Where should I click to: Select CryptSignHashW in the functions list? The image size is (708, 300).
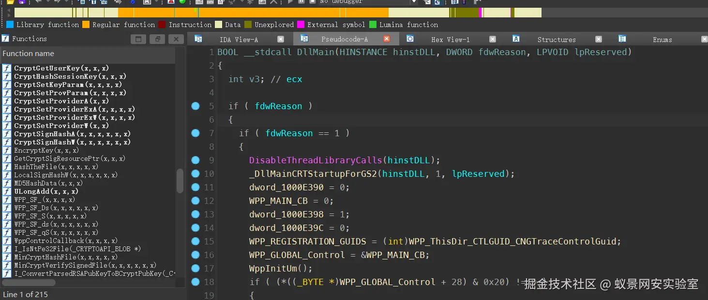[72, 143]
